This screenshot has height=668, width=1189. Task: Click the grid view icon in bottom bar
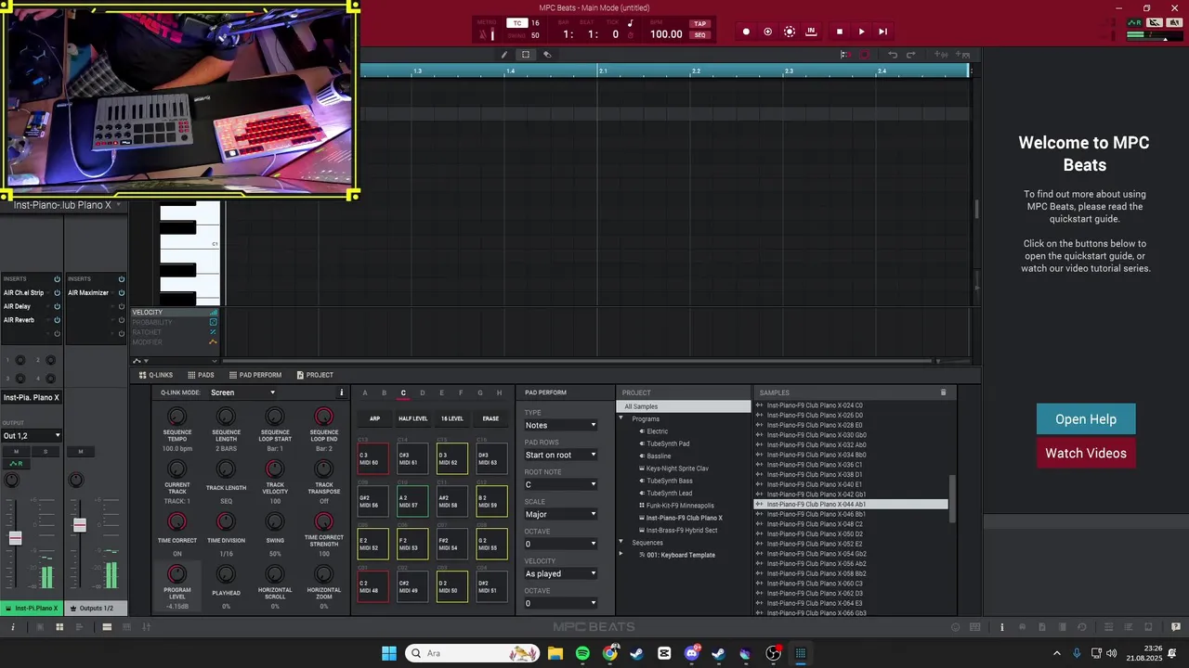pyautogui.click(x=59, y=627)
